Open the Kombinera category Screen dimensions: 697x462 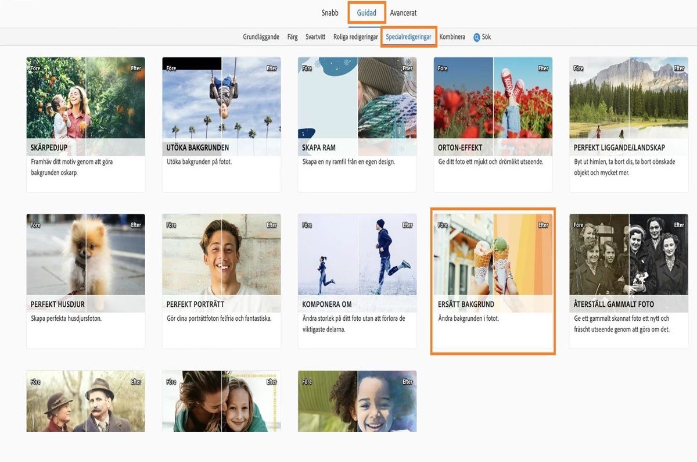[x=452, y=37]
